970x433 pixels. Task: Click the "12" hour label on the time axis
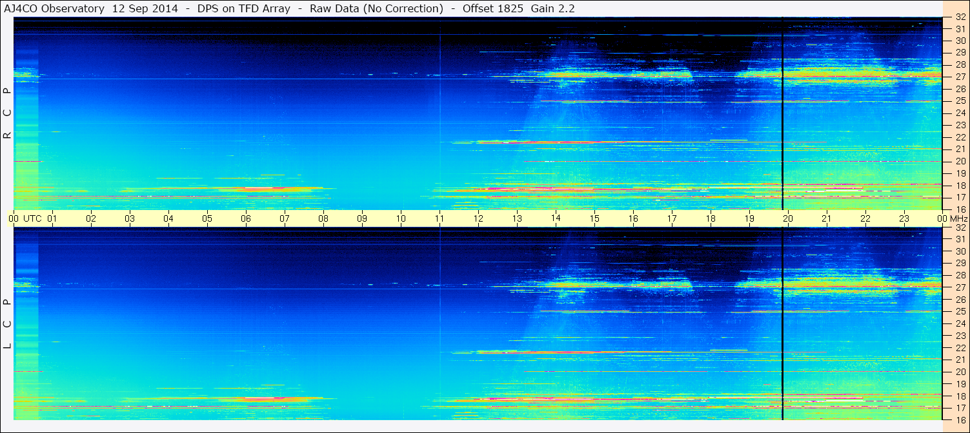(478, 218)
